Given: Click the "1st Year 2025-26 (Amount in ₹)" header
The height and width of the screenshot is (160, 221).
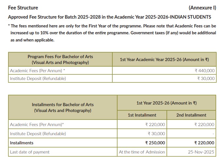Looking at the screenshot, I should coord(166,103).
